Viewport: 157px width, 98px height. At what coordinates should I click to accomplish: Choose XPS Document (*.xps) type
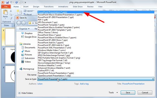tap(96, 22)
